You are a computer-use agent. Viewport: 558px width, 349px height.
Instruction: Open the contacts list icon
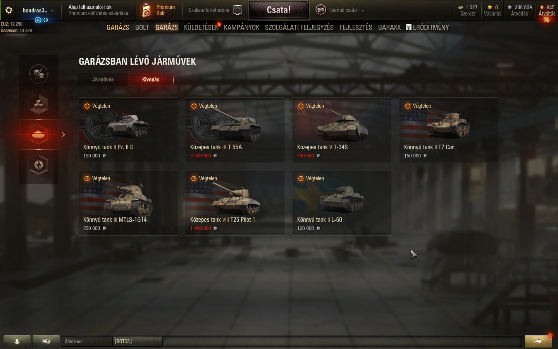(x=17, y=341)
